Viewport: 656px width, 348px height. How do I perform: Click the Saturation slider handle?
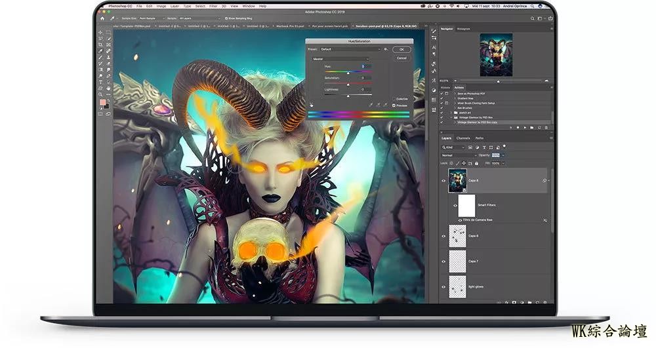pyautogui.click(x=348, y=85)
